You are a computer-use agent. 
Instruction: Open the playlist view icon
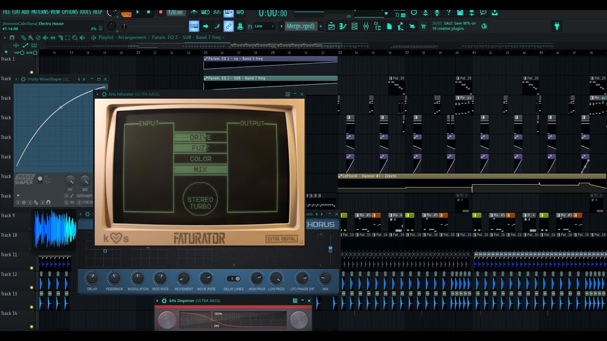(331, 27)
